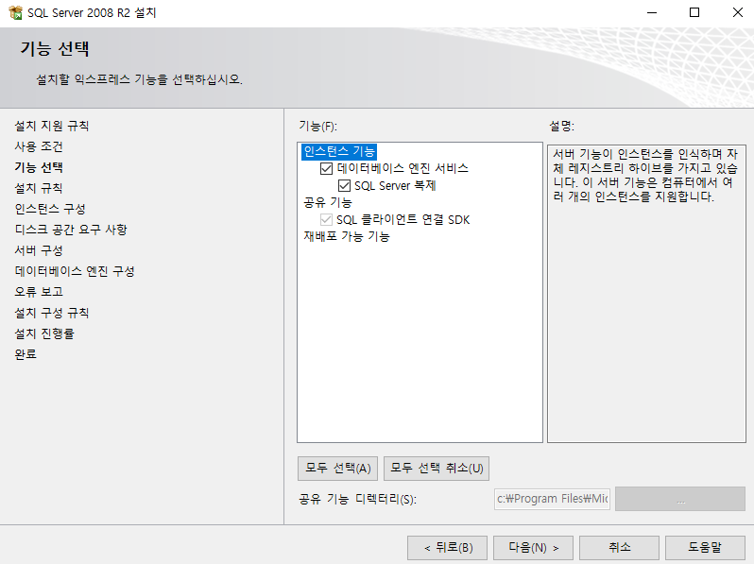
Task: Click the 설치 지원 규칙 step
Action: pos(52,126)
